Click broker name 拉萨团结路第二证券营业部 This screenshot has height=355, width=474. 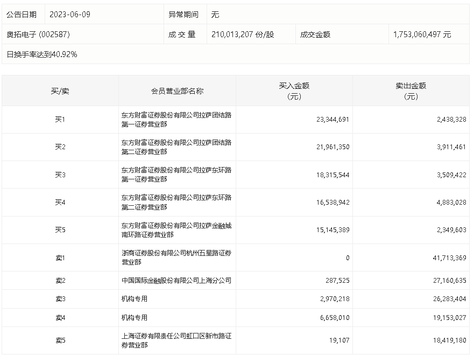point(176,147)
